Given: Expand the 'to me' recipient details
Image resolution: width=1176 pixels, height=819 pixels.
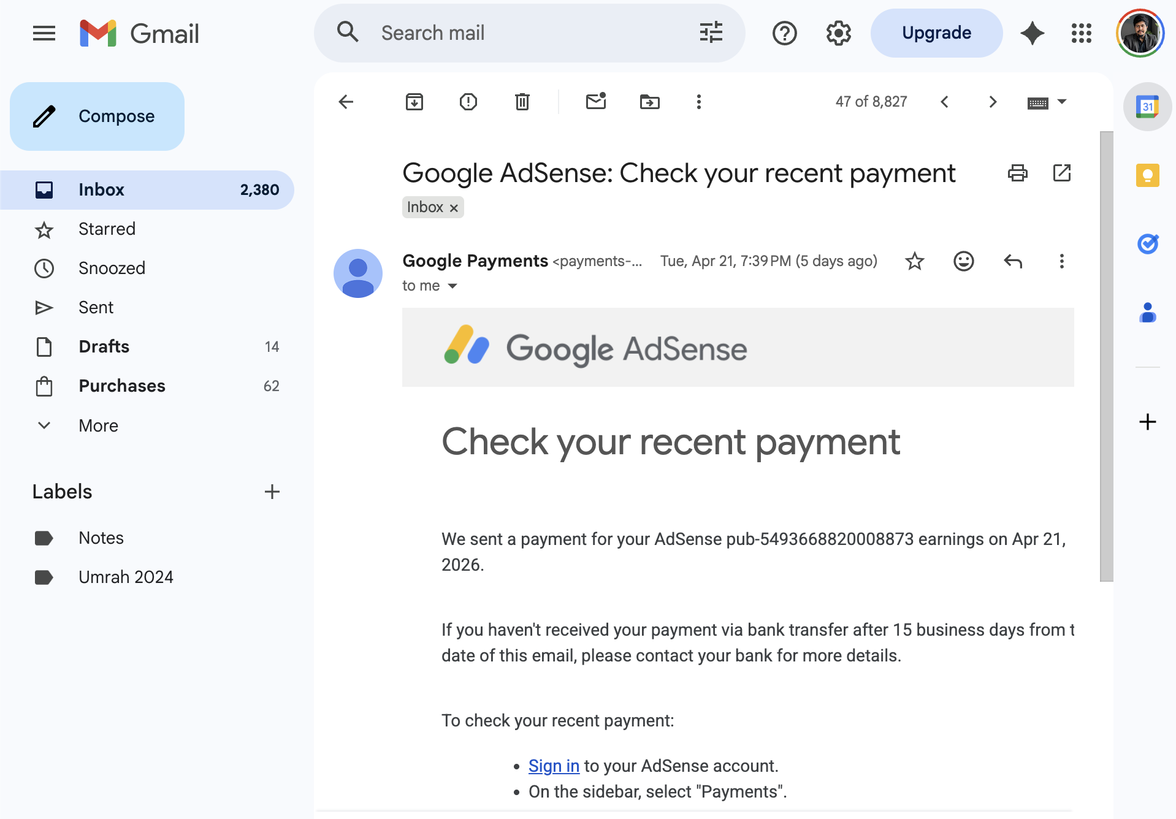Looking at the screenshot, I should (x=452, y=286).
